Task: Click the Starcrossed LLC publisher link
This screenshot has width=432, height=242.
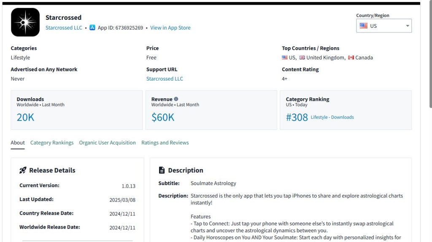Action: point(64,28)
